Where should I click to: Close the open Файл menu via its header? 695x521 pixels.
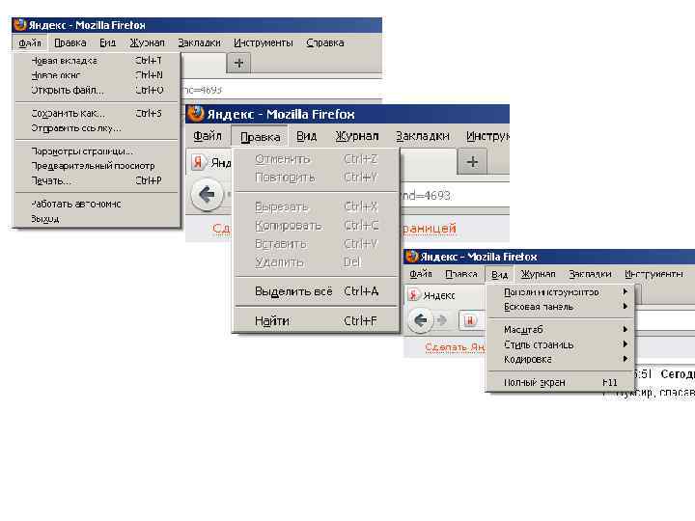click(30, 42)
